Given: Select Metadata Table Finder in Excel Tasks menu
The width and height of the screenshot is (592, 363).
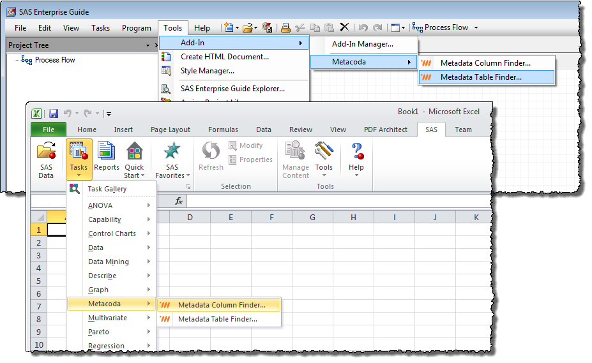Looking at the screenshot, I should coord(219,319).
